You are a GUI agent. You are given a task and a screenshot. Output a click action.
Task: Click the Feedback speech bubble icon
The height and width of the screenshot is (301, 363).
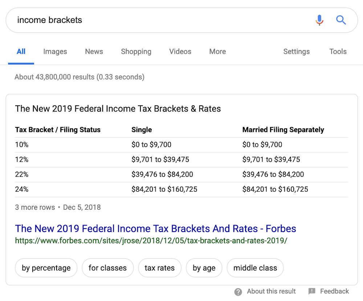click(x=312, y=292)
